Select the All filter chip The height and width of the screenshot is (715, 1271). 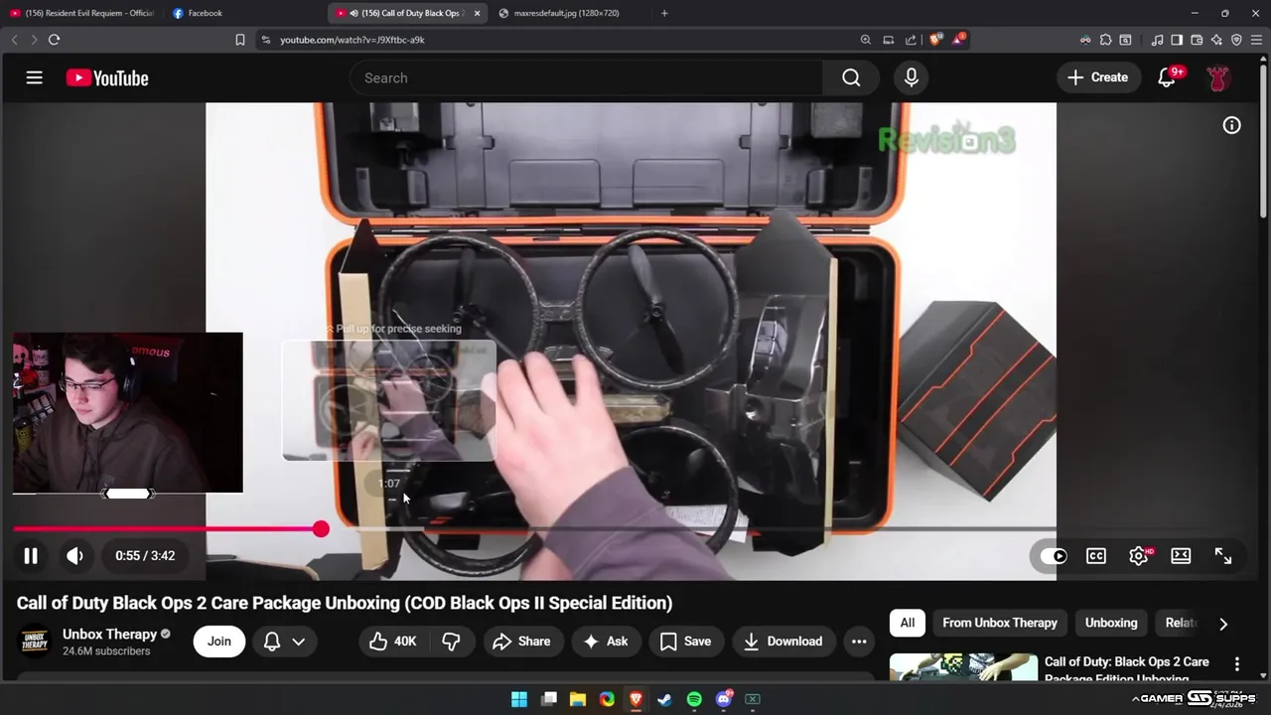(x=908, y=623)
